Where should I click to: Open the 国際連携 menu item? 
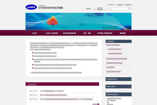[x=122, y=33]
